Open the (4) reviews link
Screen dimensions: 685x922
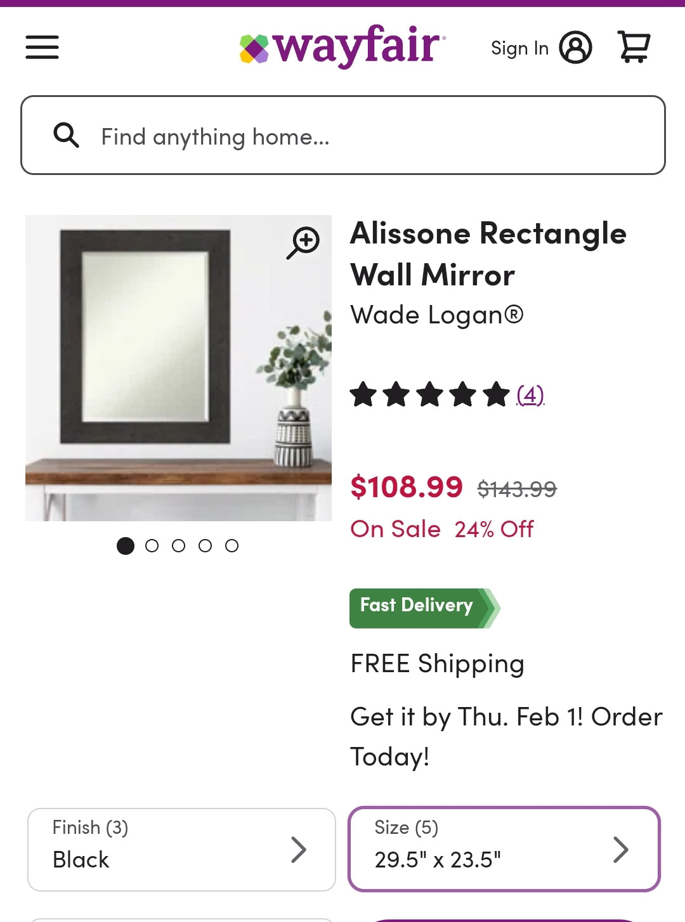(x=530, y=394)
